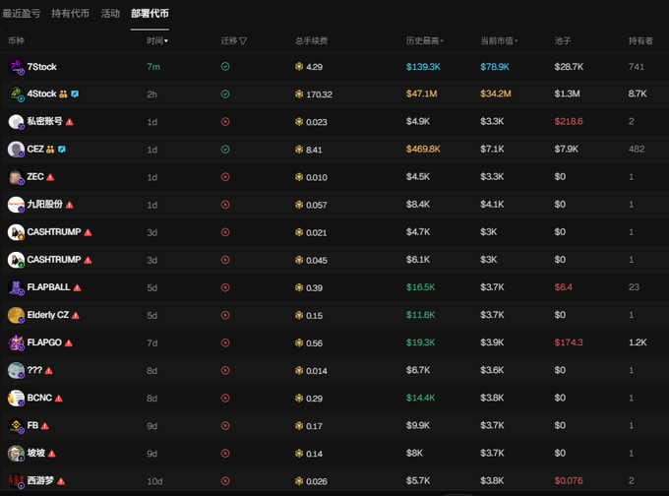Click the FB token avatar
The height and width of the screenshot is (496, 669).
click(x=16, y=425)
